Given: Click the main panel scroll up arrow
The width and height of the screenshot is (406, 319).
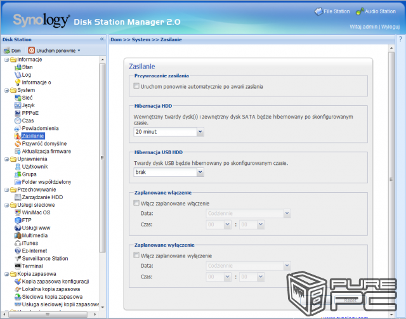Looking at the screenshot, I should click(391, 48).
